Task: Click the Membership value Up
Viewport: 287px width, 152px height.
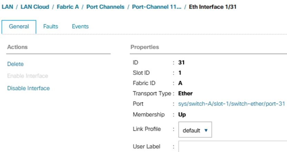Action: coord(182,115)
